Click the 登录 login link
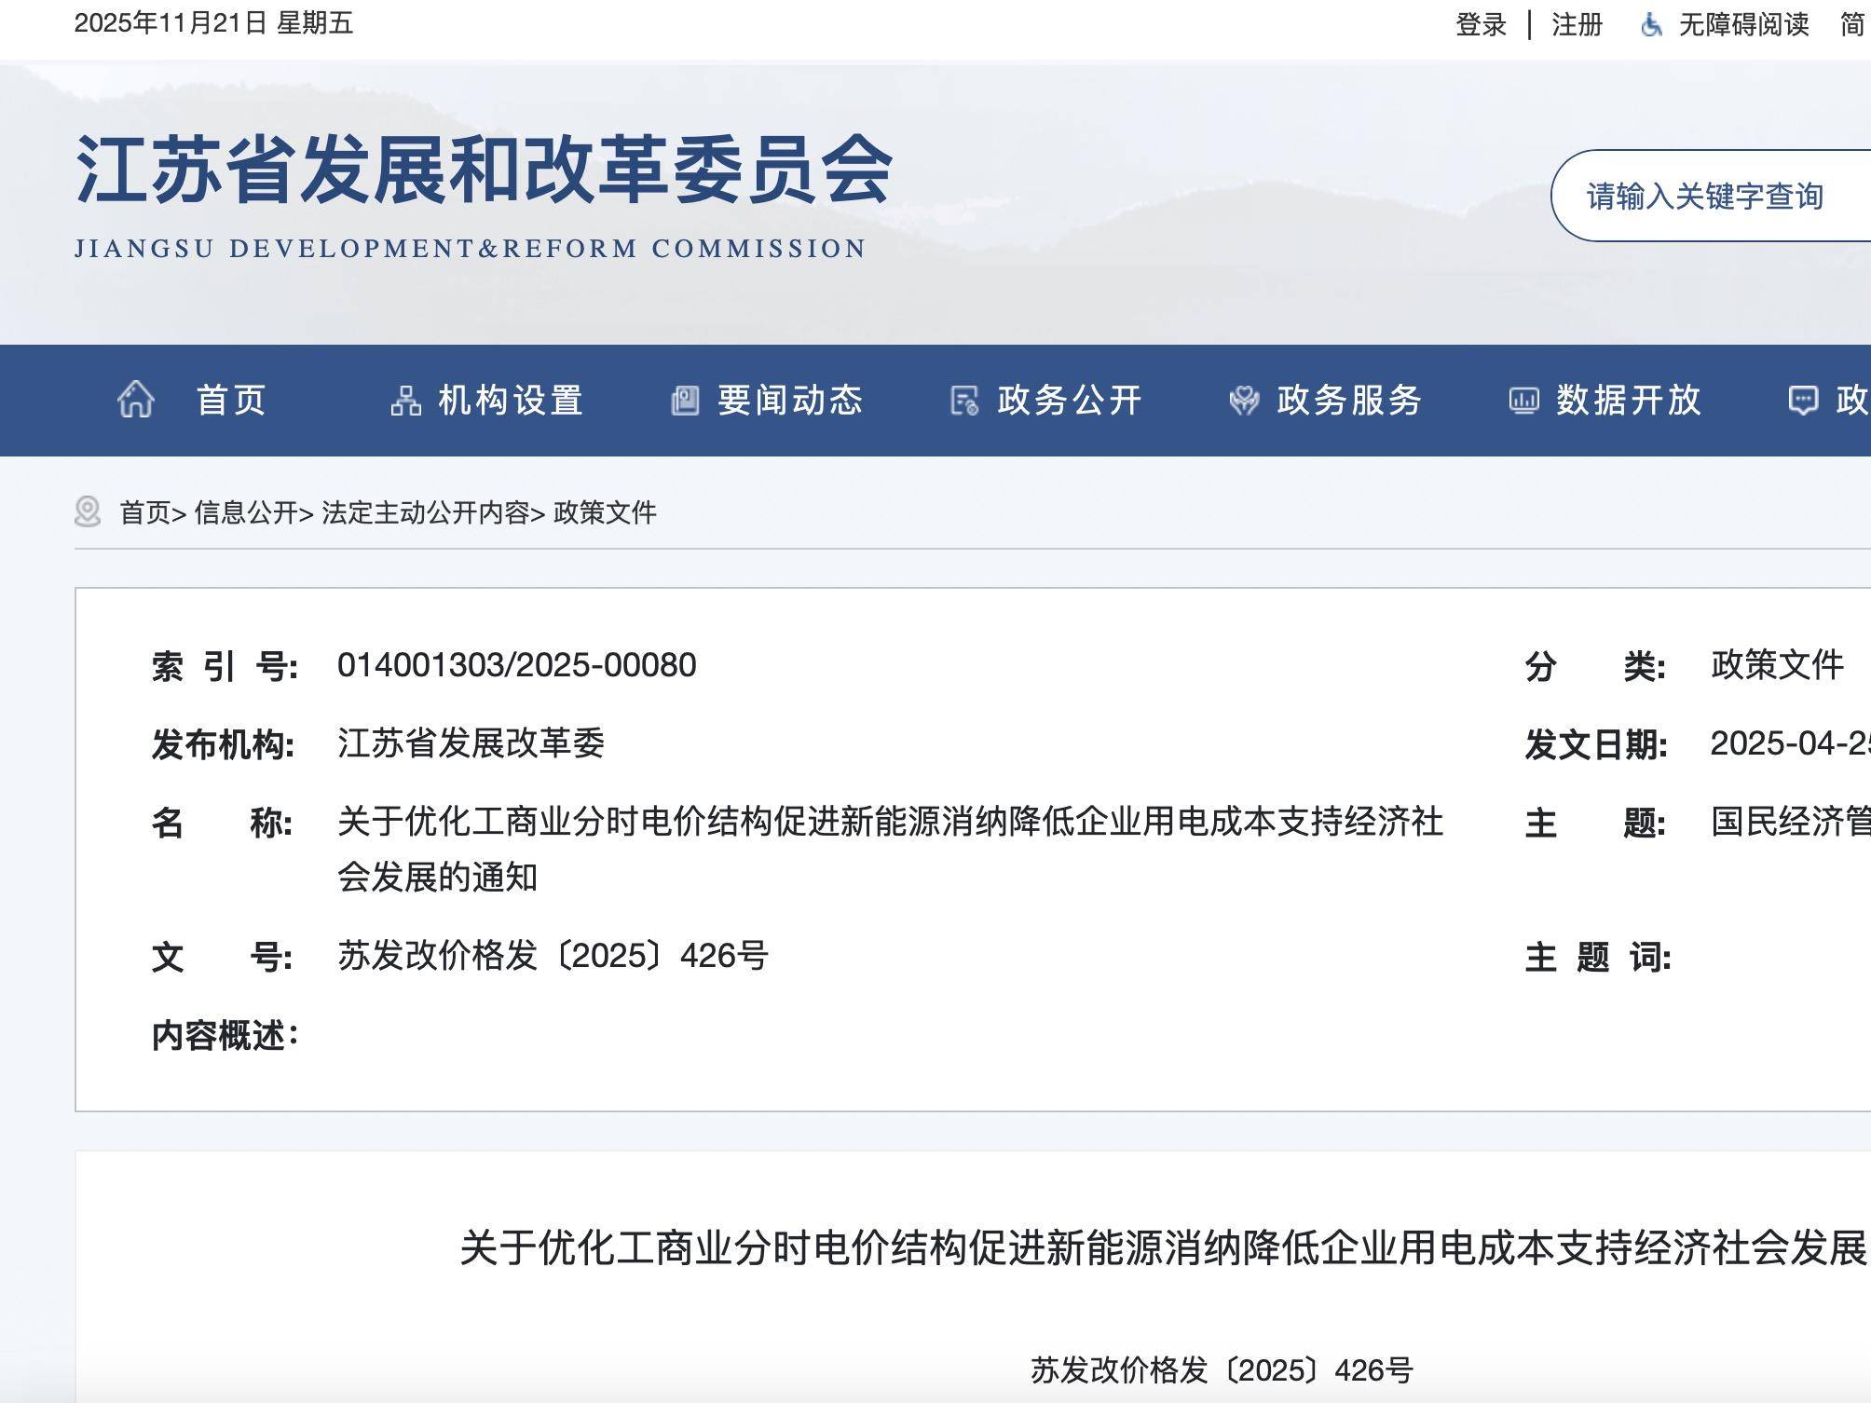This screenshot has width=1871, height=1403. coord(1481,25)
